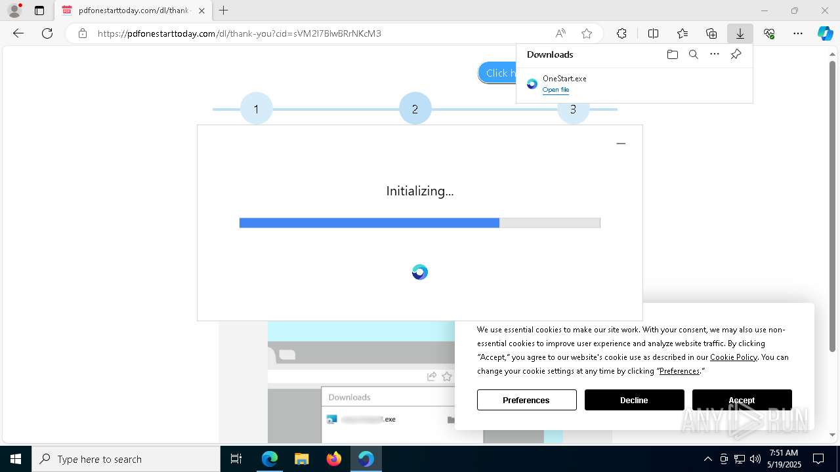Open the clock and date flyout
The image size is (840, 472).
coord(784,459)
